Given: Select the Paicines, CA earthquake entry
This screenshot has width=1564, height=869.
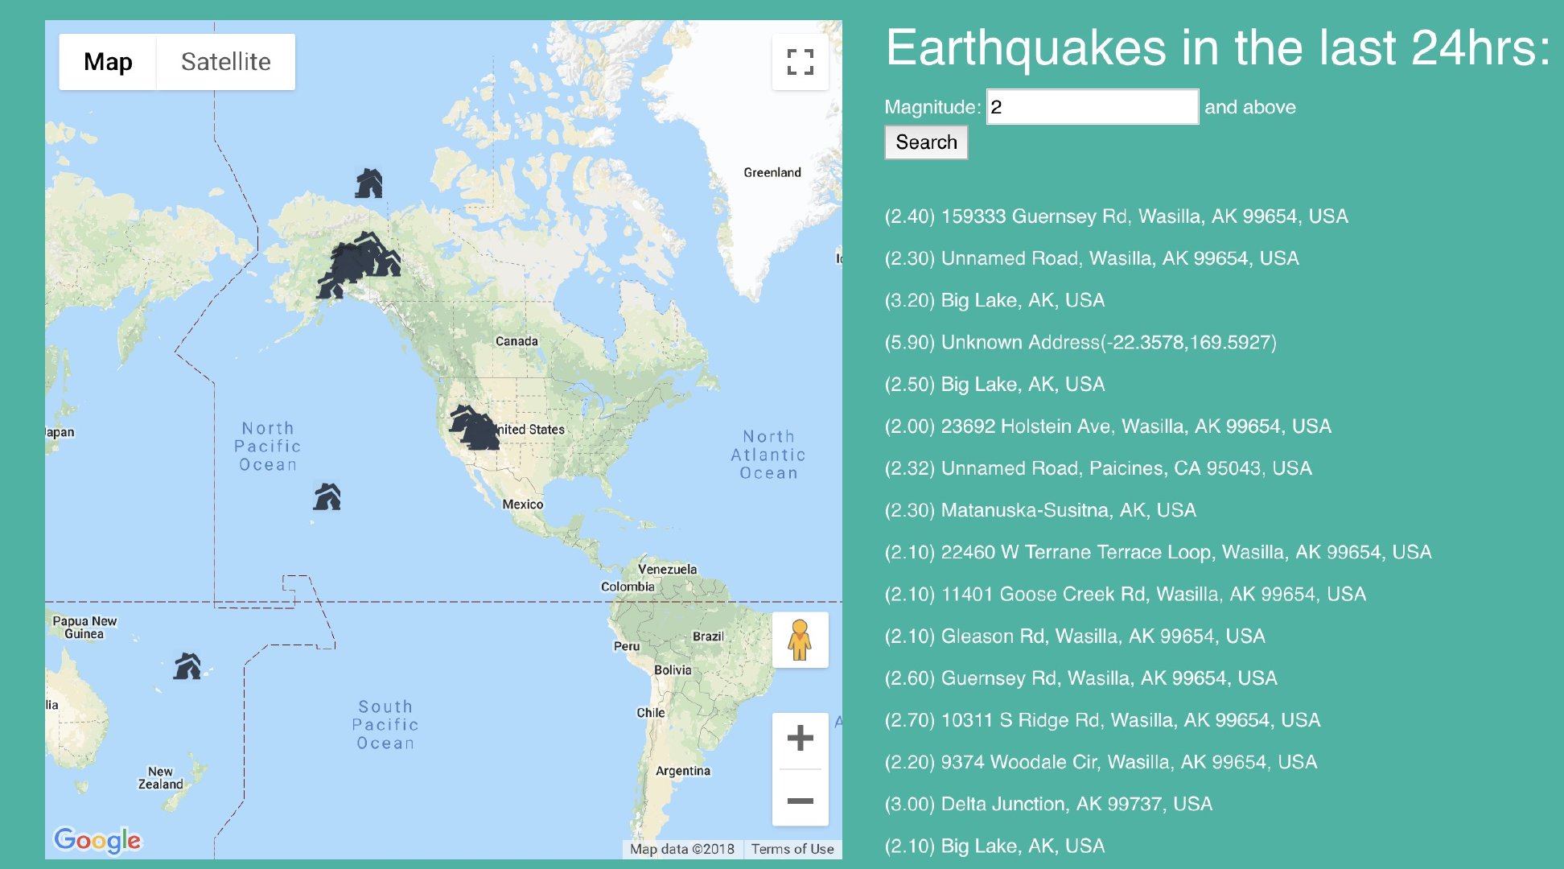Looking at the screenshot, I should (x=1097, y=468).
